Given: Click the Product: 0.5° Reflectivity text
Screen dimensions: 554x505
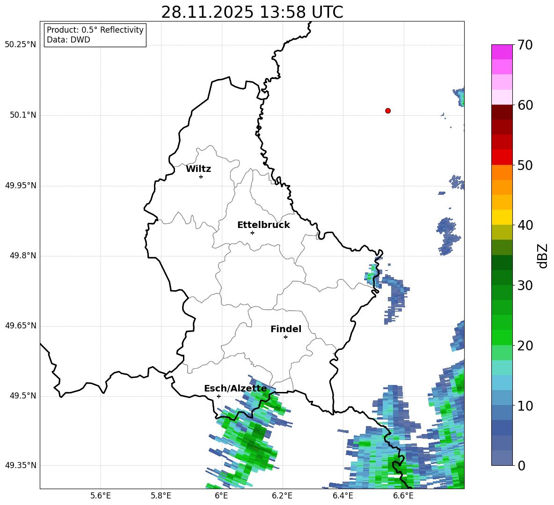Looking at the screenshot, I should [x=95, y=30].
